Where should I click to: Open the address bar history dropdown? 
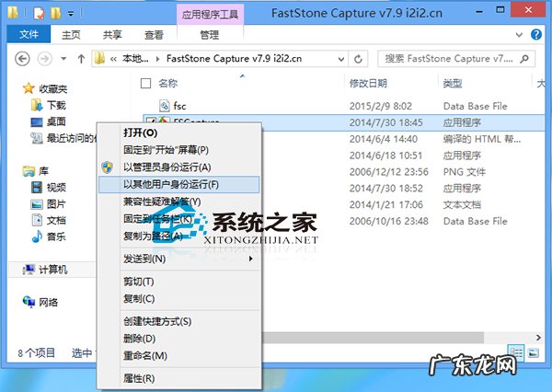coord(340,59)
